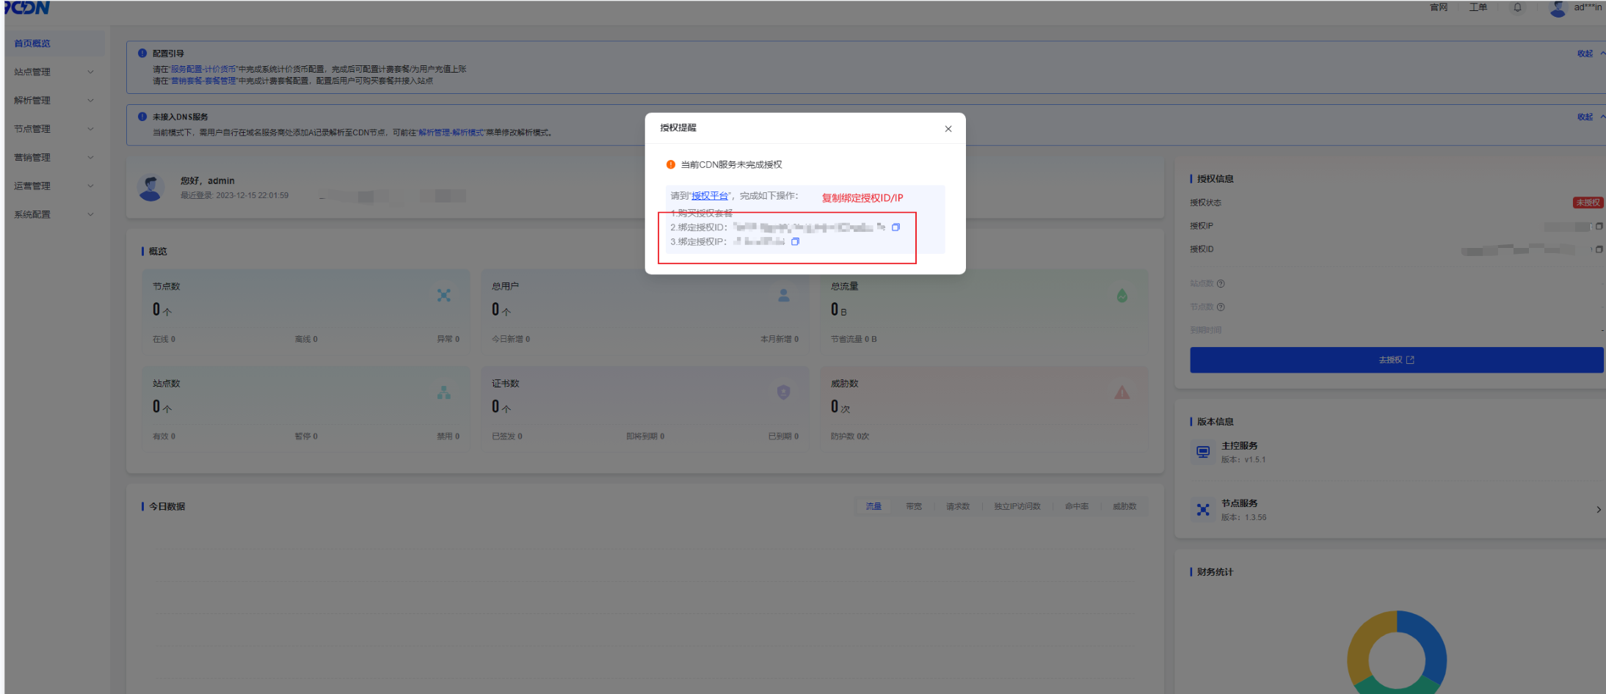Close the 授权提醒 dialog
This screenshot has width=1606, height=694.
point(948,129)
